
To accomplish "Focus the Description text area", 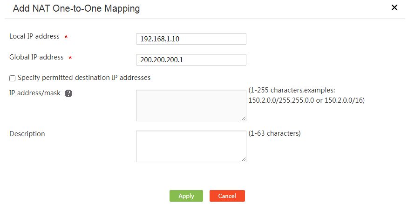I will pyautogui.click(x=191, y=146).
